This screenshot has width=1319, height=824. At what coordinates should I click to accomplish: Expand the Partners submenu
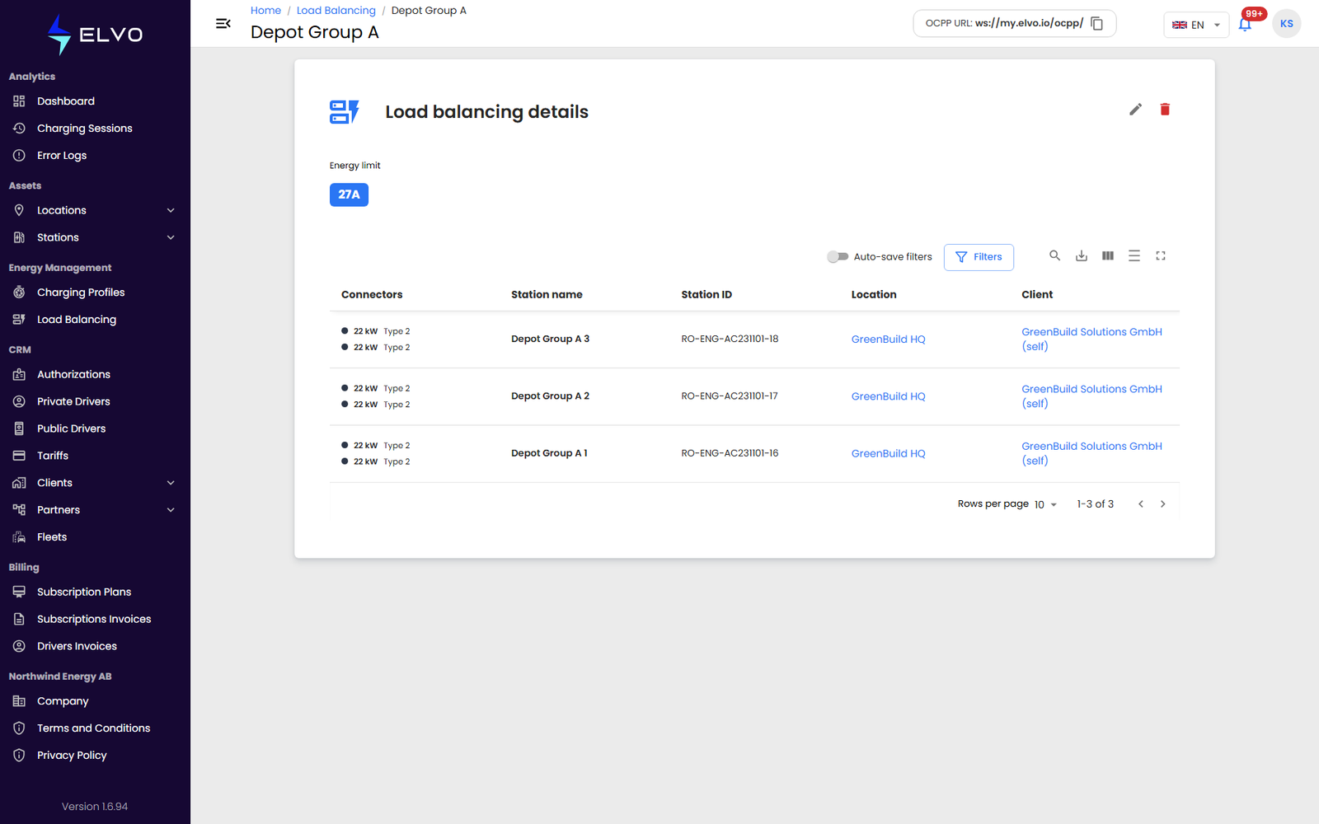point(171,510)
